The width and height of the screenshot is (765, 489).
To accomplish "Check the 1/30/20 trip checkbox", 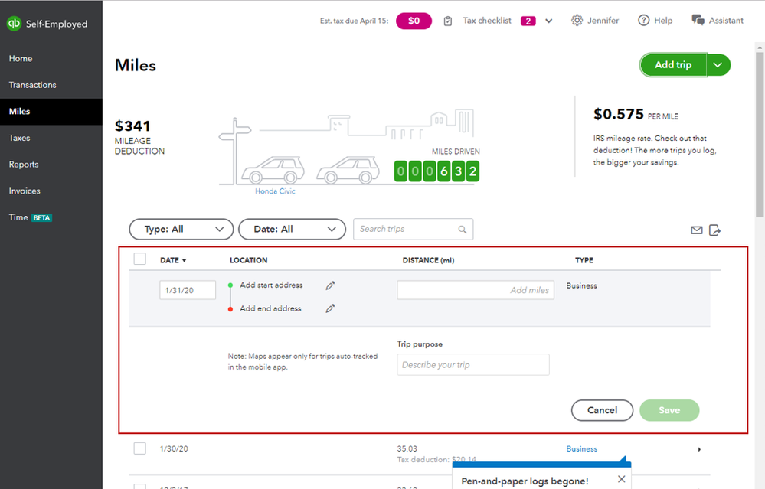I will 140,448.
